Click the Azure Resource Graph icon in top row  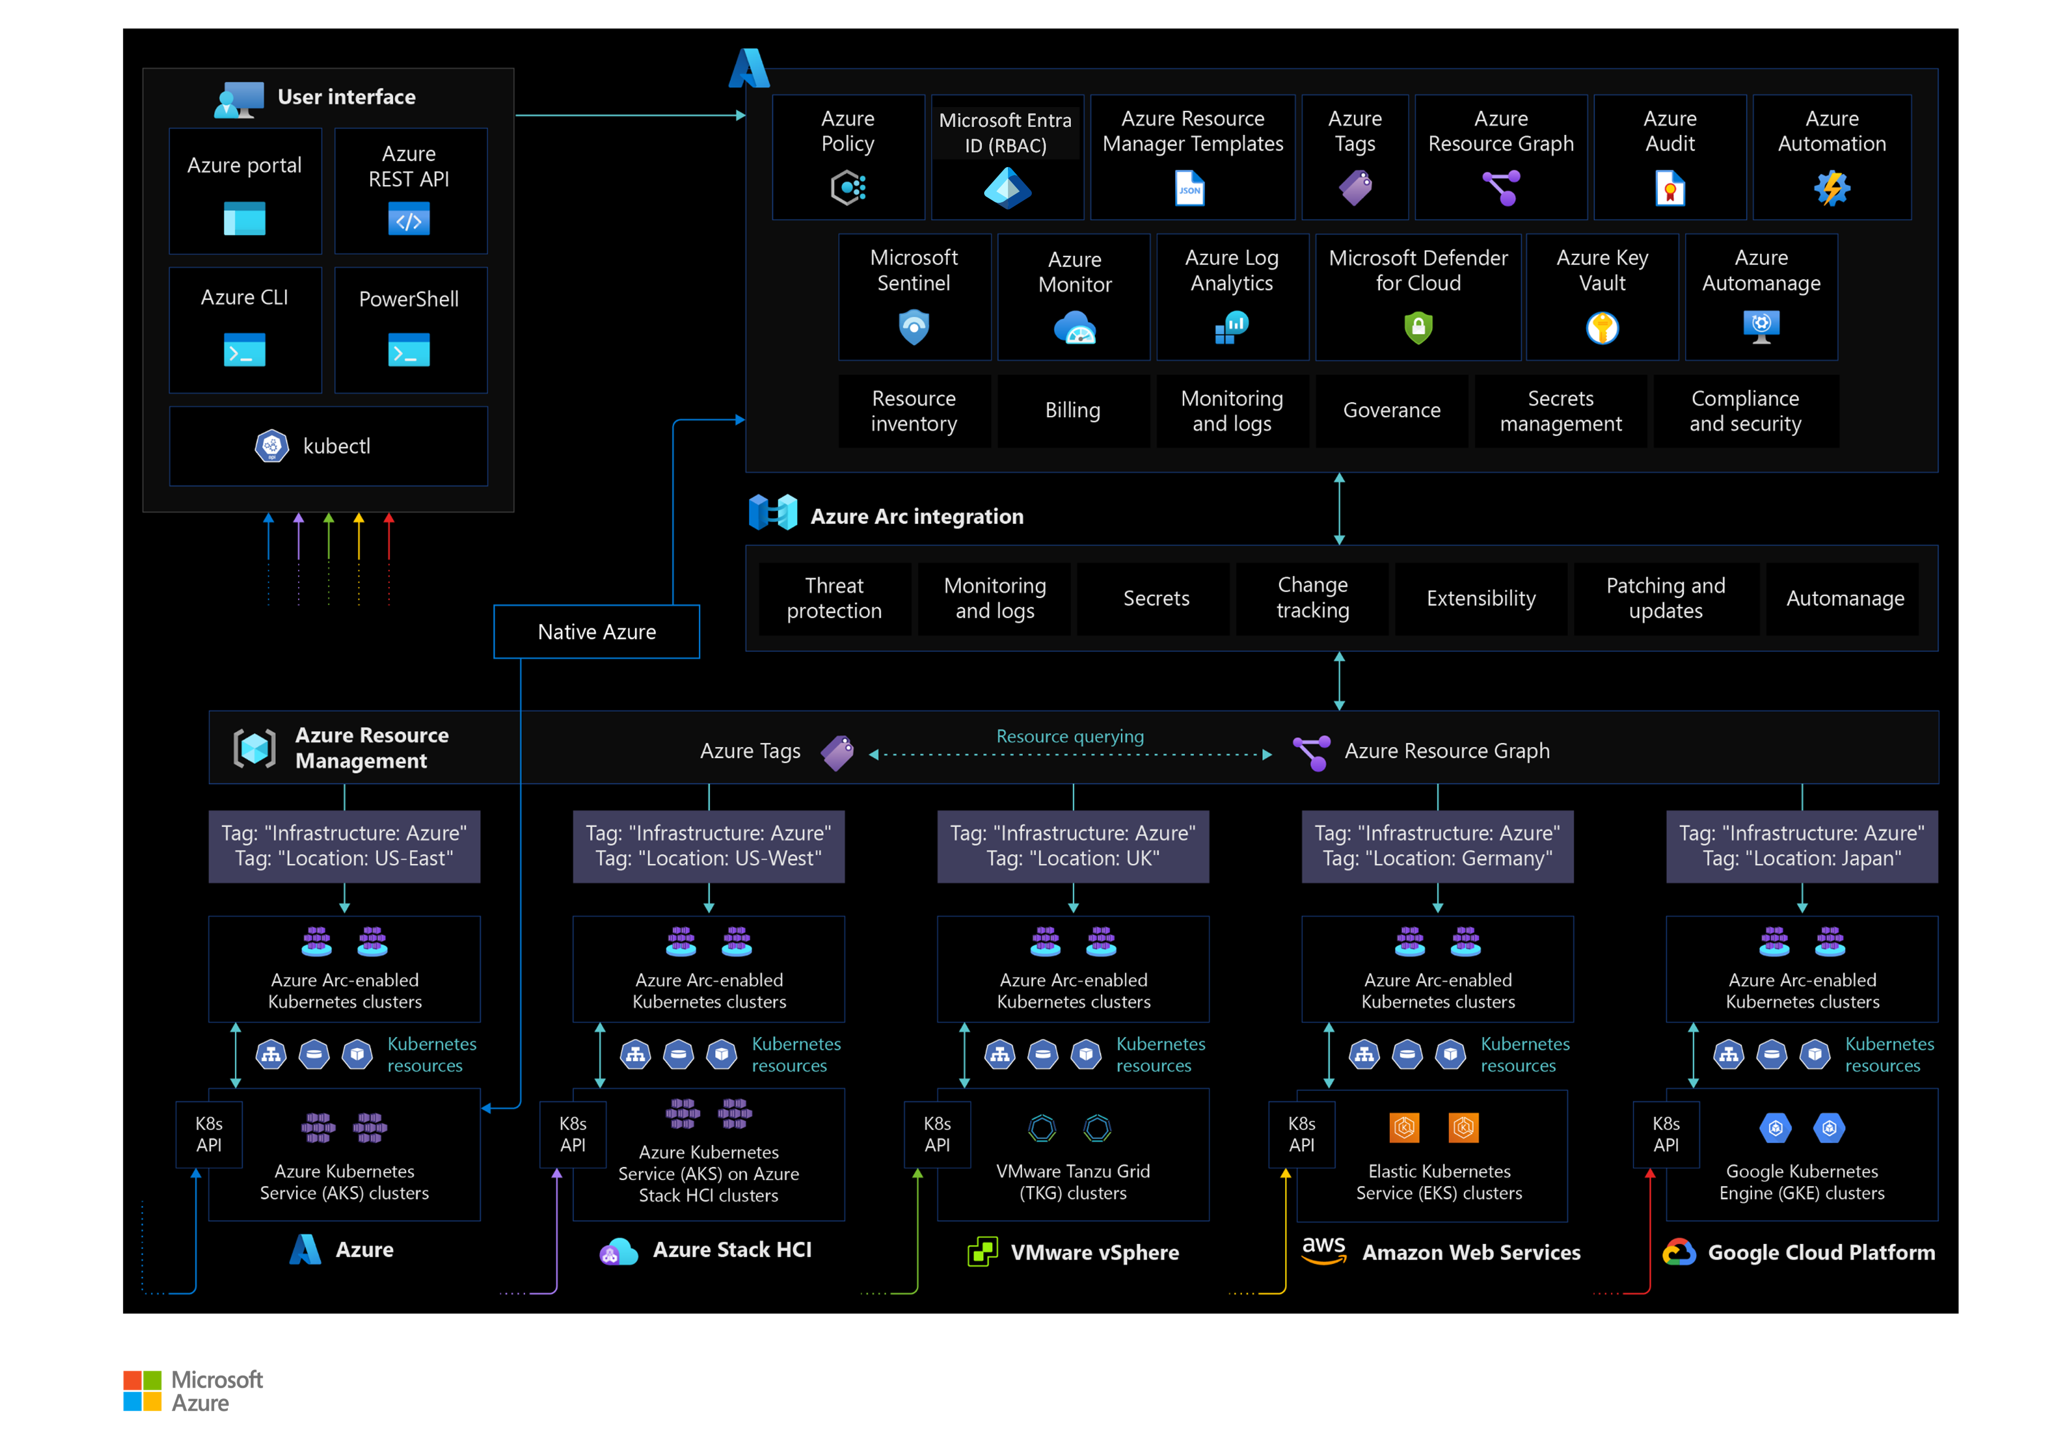[x=1501, y=187]
